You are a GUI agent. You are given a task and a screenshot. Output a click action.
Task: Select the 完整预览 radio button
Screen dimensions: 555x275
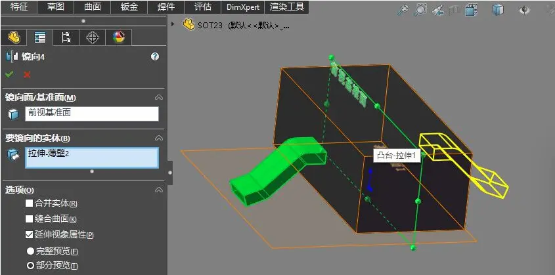[31, 251]
